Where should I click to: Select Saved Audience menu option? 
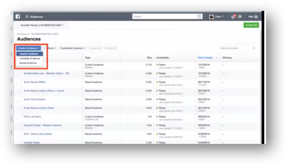28,63
